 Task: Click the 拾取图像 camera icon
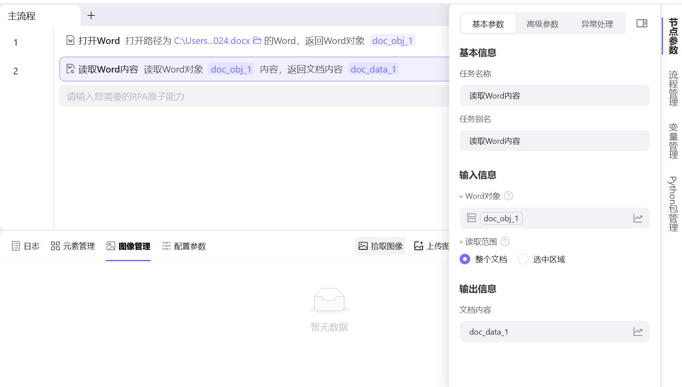(362, 246)
